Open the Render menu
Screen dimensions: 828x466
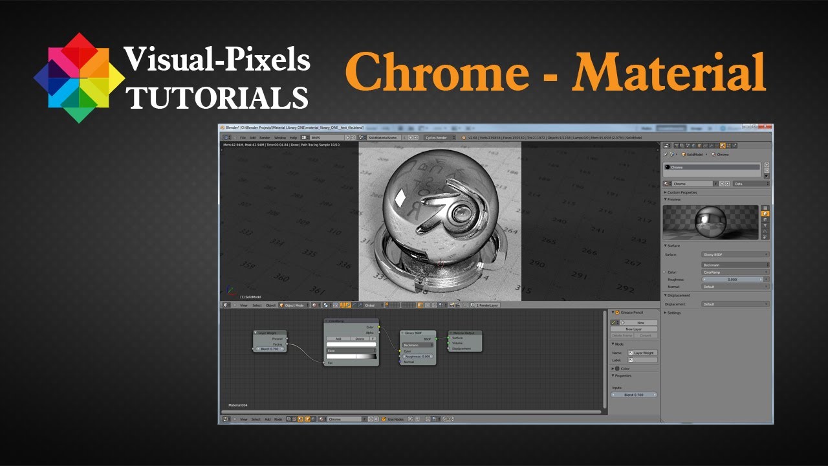coord(265,138)
